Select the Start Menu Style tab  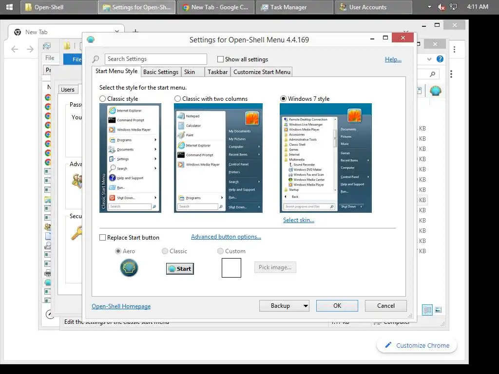116,71
